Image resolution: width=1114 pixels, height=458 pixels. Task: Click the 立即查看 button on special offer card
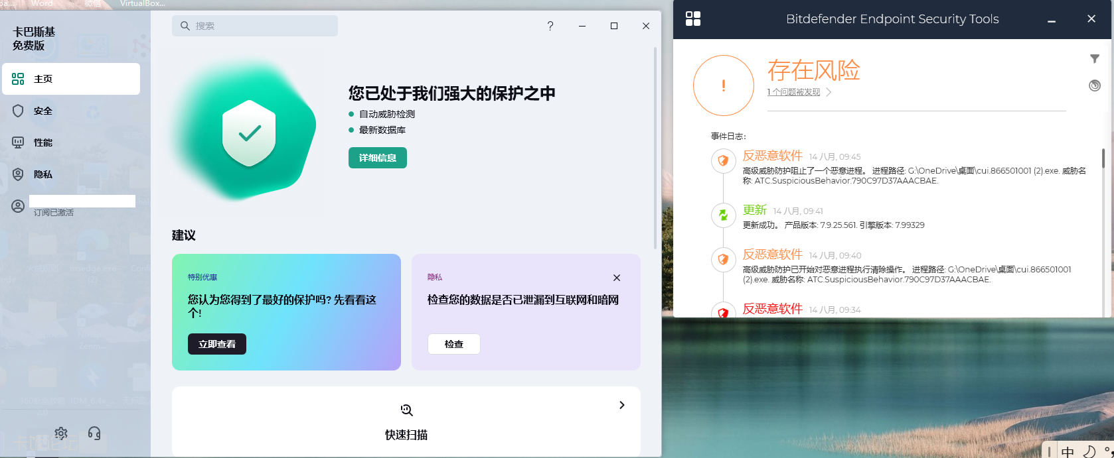pos(217,344)
